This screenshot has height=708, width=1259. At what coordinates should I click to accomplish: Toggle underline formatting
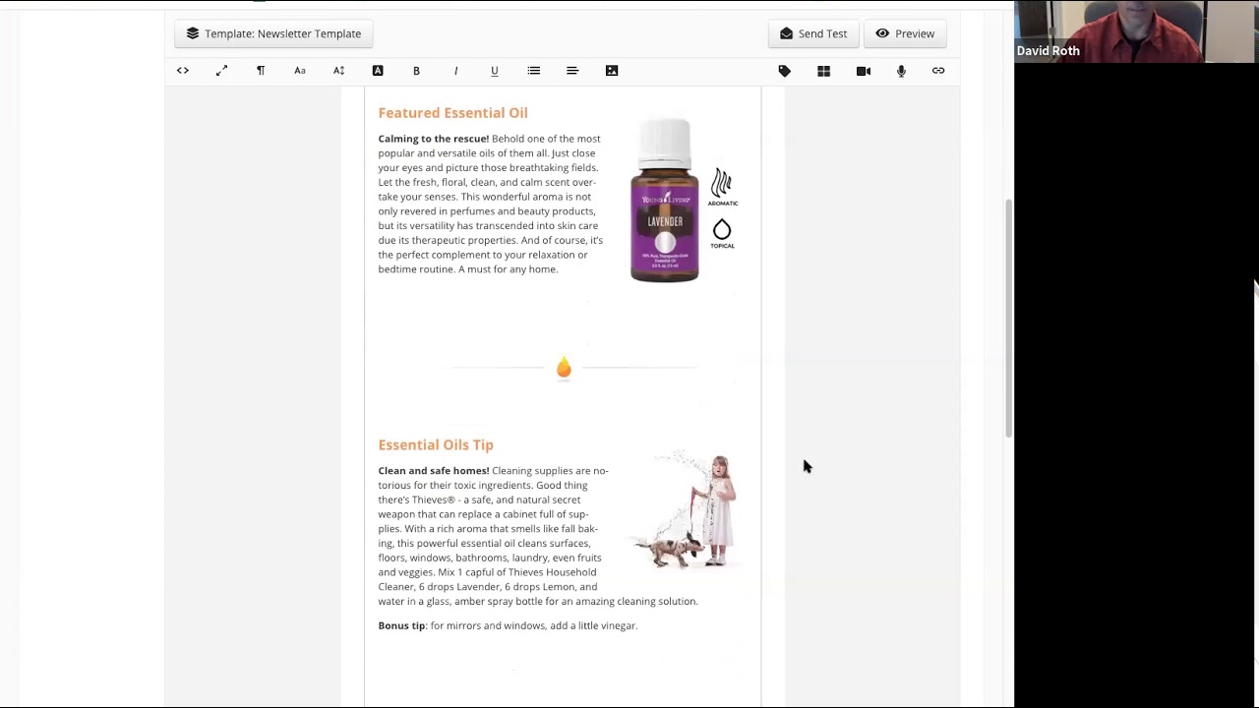pos(495,71)
